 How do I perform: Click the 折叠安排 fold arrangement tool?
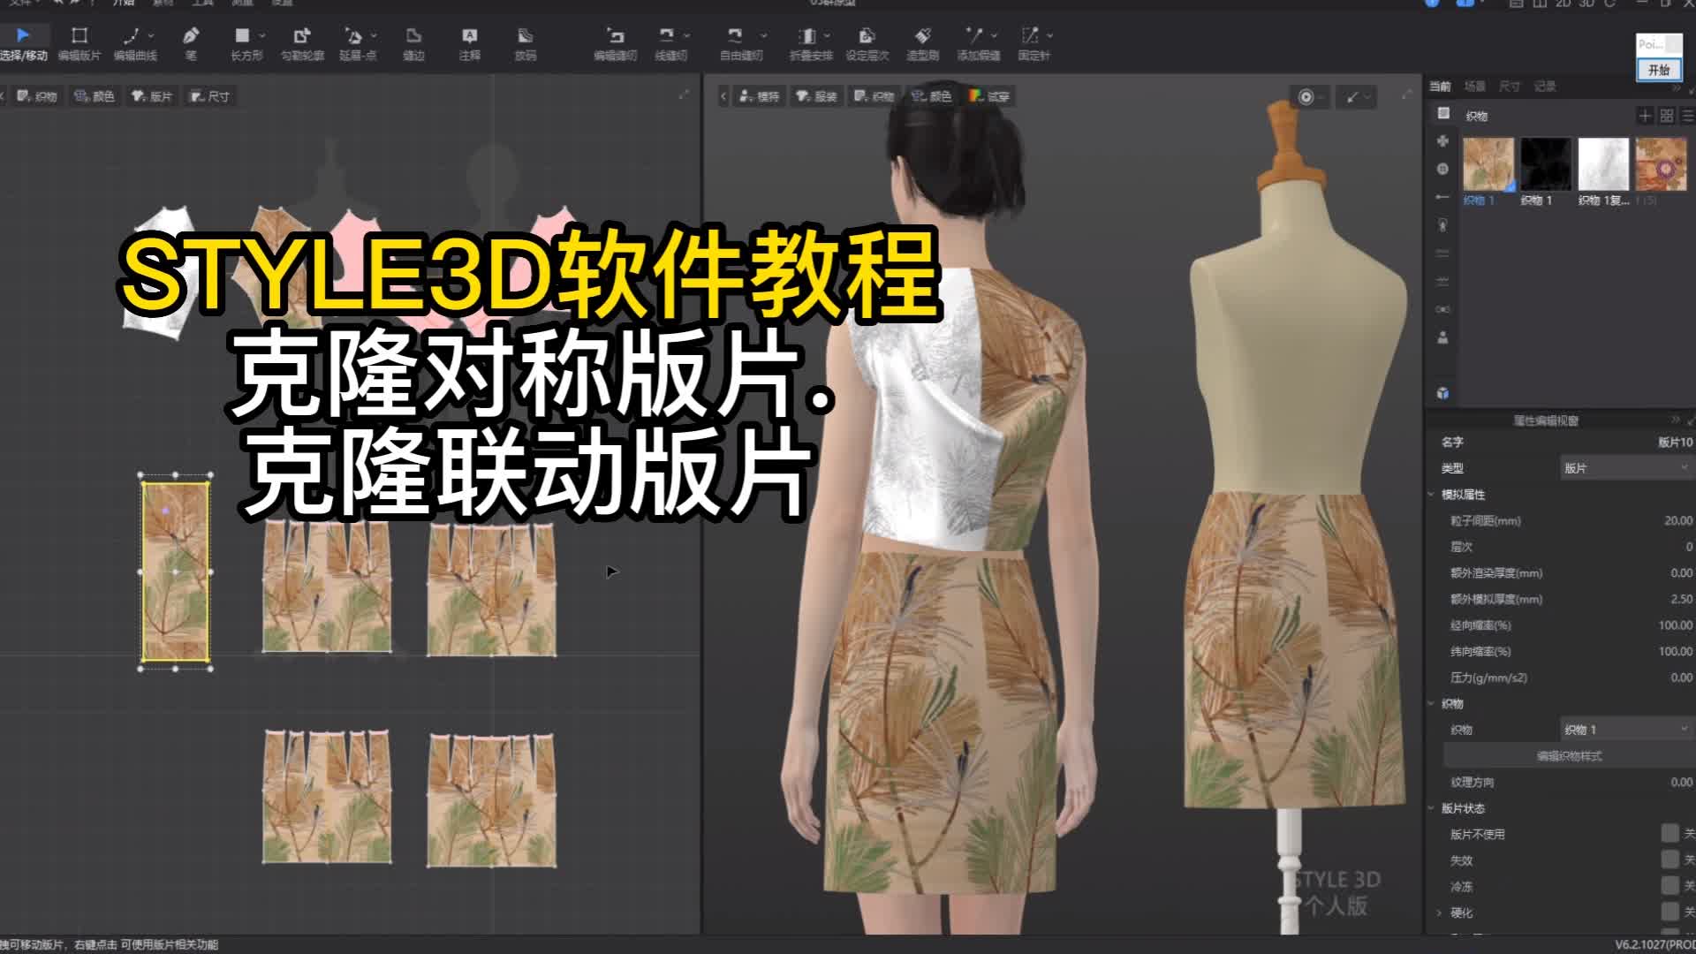pyautogui.click(x=811, y=43)
